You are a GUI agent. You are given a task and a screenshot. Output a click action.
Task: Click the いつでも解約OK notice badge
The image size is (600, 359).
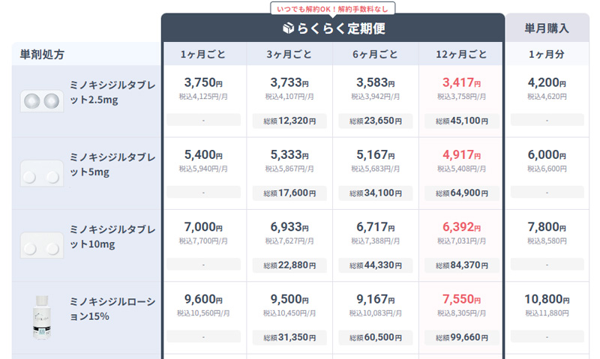coord(332,8)
